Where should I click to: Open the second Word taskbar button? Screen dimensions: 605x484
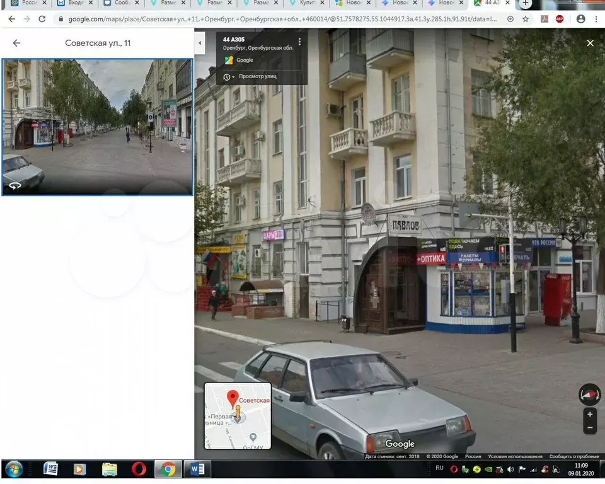197,469
